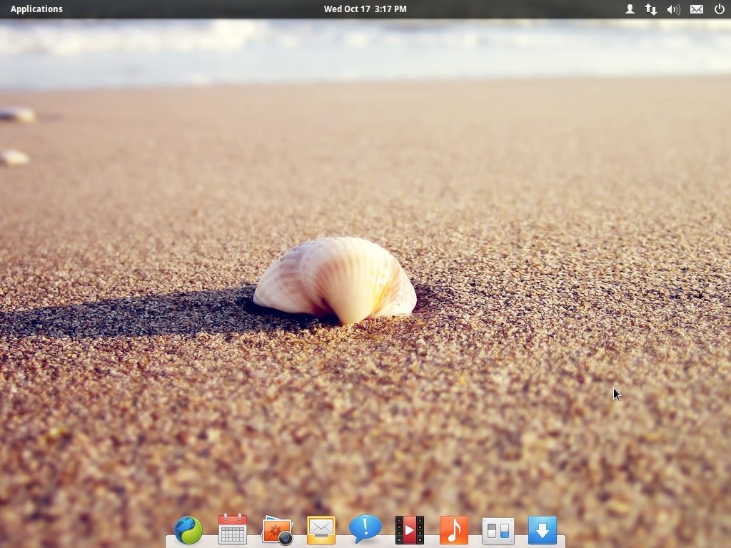Open the sound volume indicator
The image size is (731, 548).
(674, 9)
